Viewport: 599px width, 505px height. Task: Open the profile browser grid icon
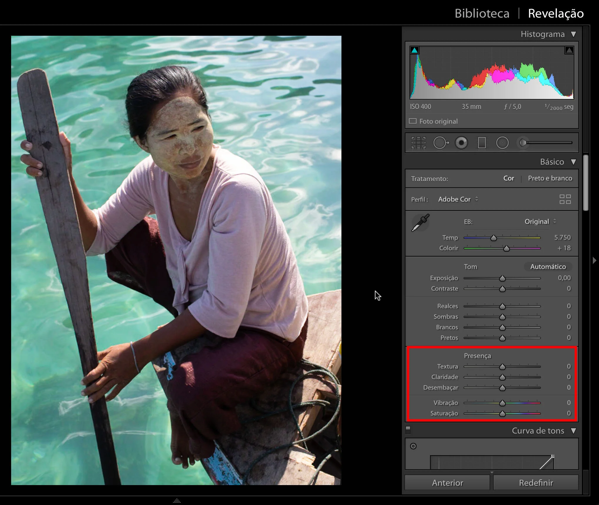565,199
